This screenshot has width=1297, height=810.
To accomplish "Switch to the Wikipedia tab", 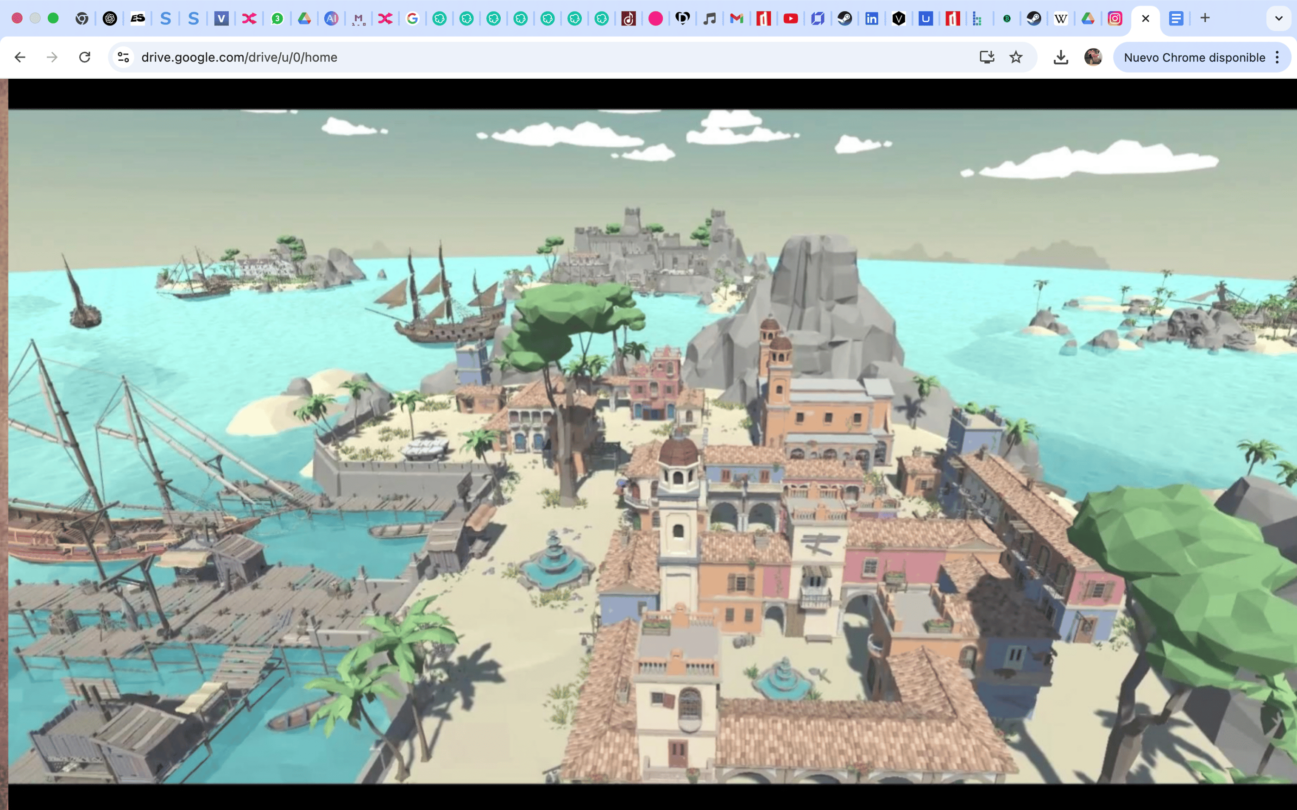I will pos(1061,19).
